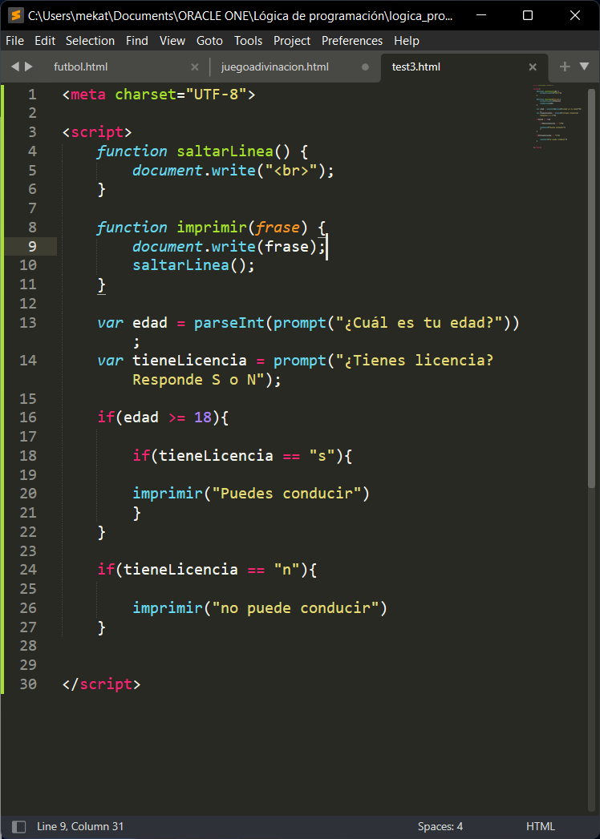
Task: Open the Tools menu
Action: coord(248,41)
